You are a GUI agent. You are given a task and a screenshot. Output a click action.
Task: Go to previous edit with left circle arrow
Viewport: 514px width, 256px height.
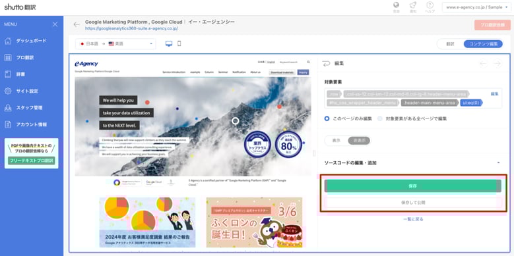click(483, 63)
